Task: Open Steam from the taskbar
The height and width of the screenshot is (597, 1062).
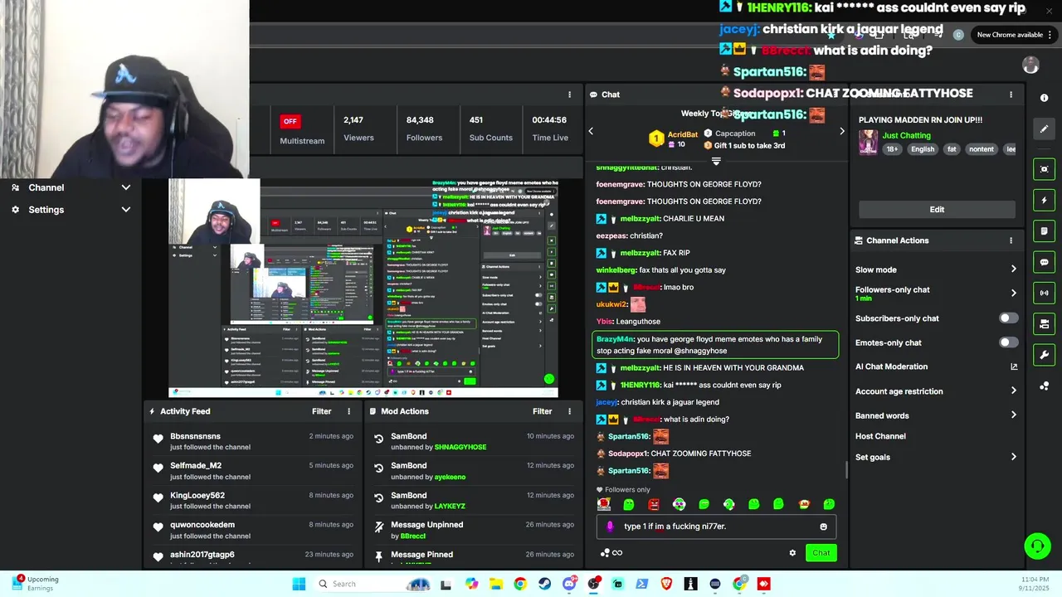Action: 544,584
